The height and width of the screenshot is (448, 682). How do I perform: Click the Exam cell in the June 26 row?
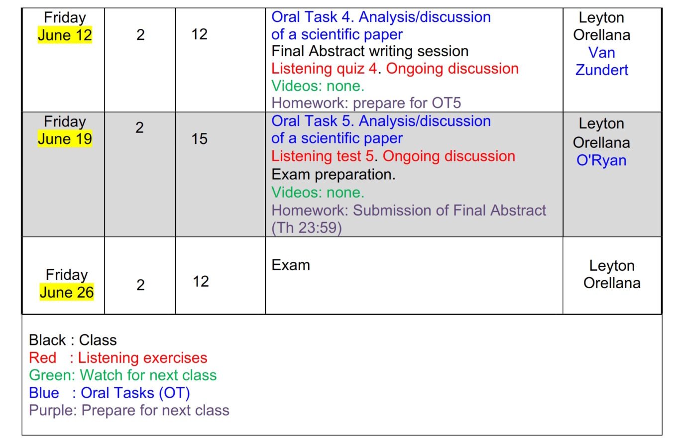point(291,265)
